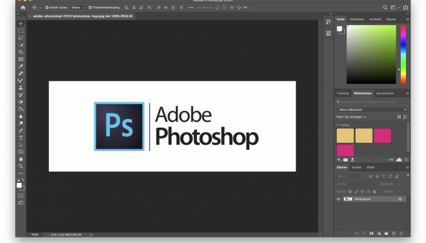This screenshot has width=426, height=243.
Task: Click the share icon at top right
Action: coord(406,8)
